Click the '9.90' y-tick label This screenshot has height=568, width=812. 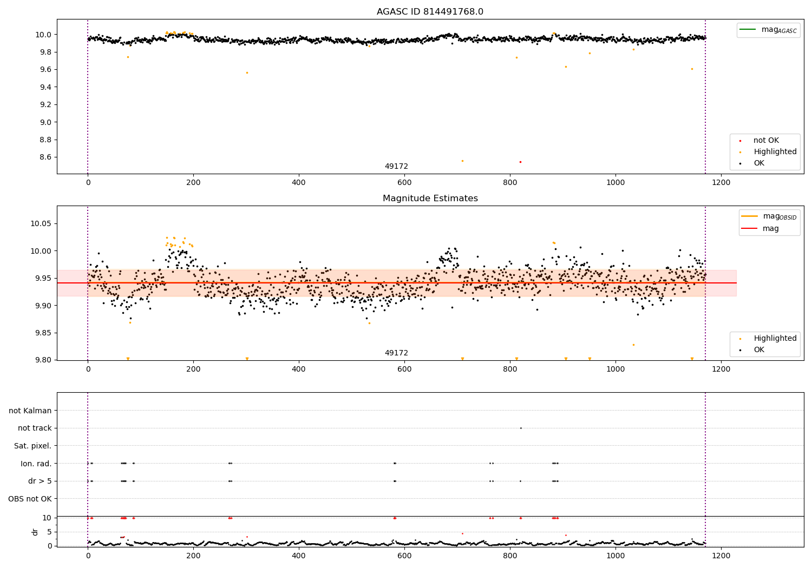(43, 306)
